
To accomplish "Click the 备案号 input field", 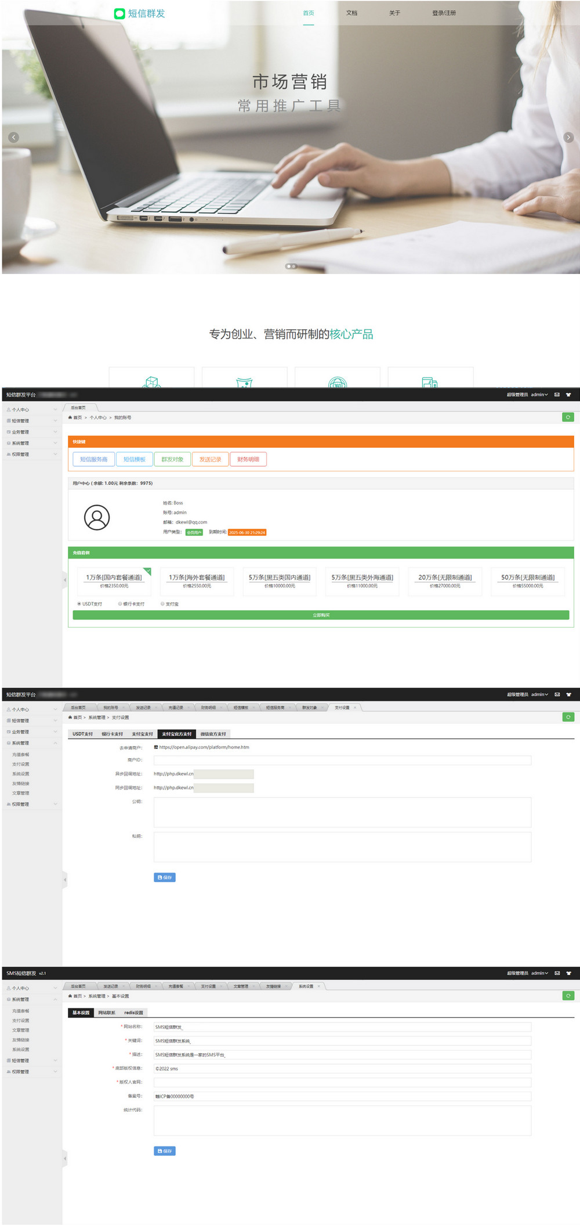I will (342, 1096).
